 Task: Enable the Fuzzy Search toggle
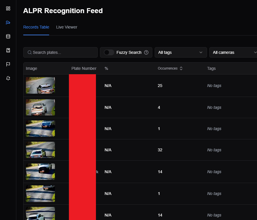[x=109, y=52]
